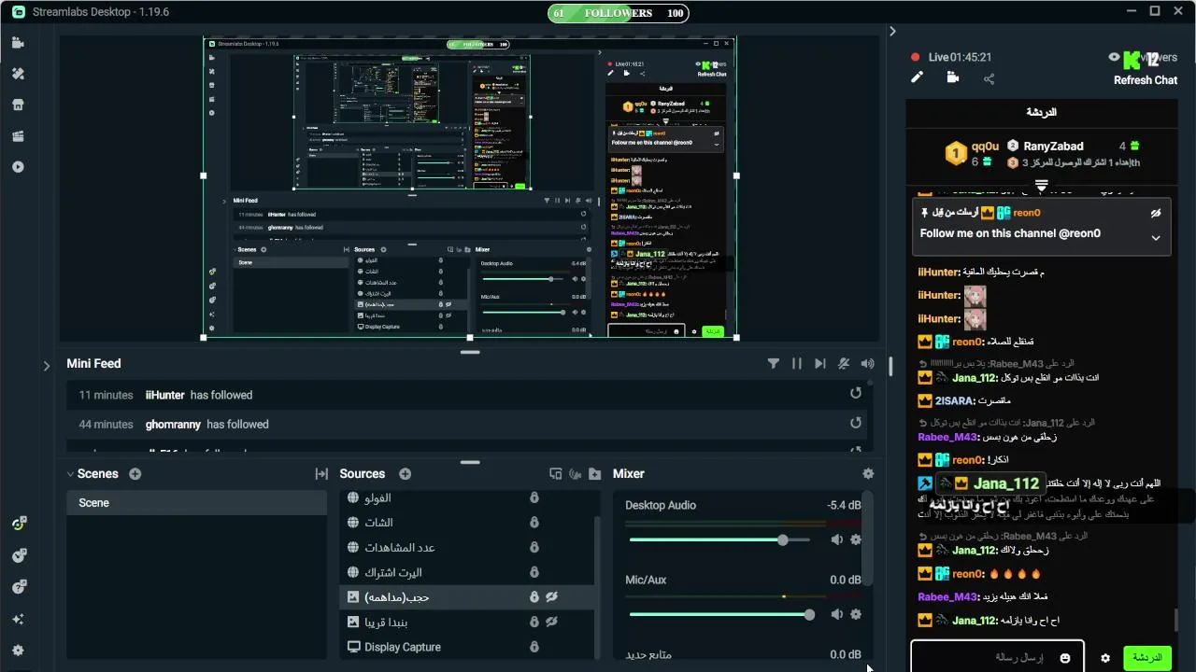Open qq0u in chat leaderboard
Image resolution: width=1196 pixels, height=672 pixels.
coord(985,146)
